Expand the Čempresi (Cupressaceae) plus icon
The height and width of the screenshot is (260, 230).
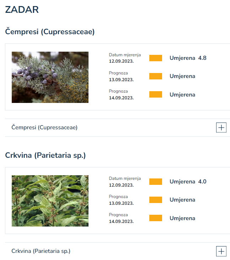click(x=221, y=128)
